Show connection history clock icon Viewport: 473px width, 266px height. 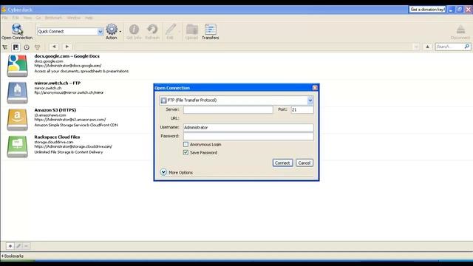tap(27, 47)
